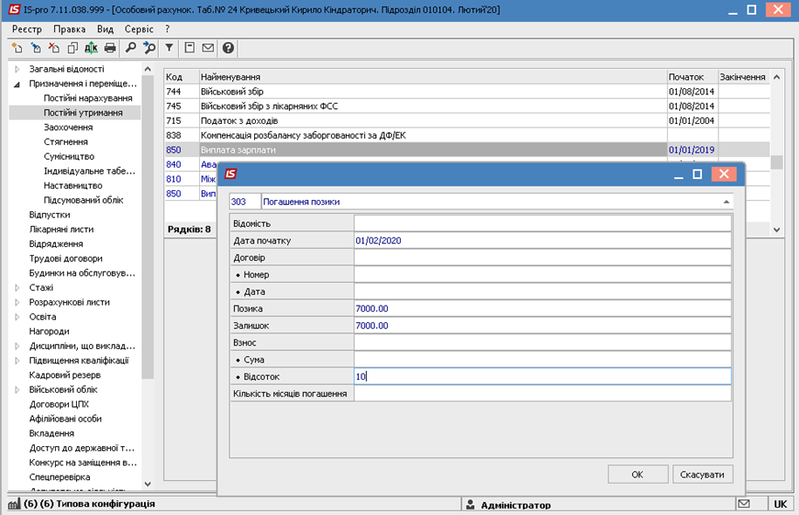Screen dimensions: 799x515
Task: Click the create new record toolbar icon
Action: pyautogui.click(x=17, y=48)
